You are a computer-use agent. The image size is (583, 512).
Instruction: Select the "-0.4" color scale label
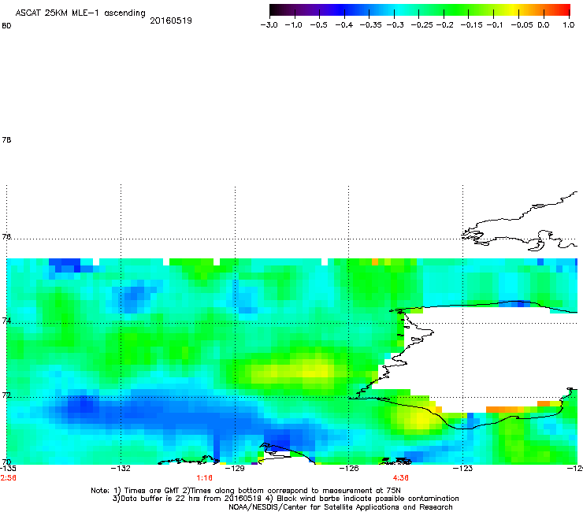coord(344,25)
